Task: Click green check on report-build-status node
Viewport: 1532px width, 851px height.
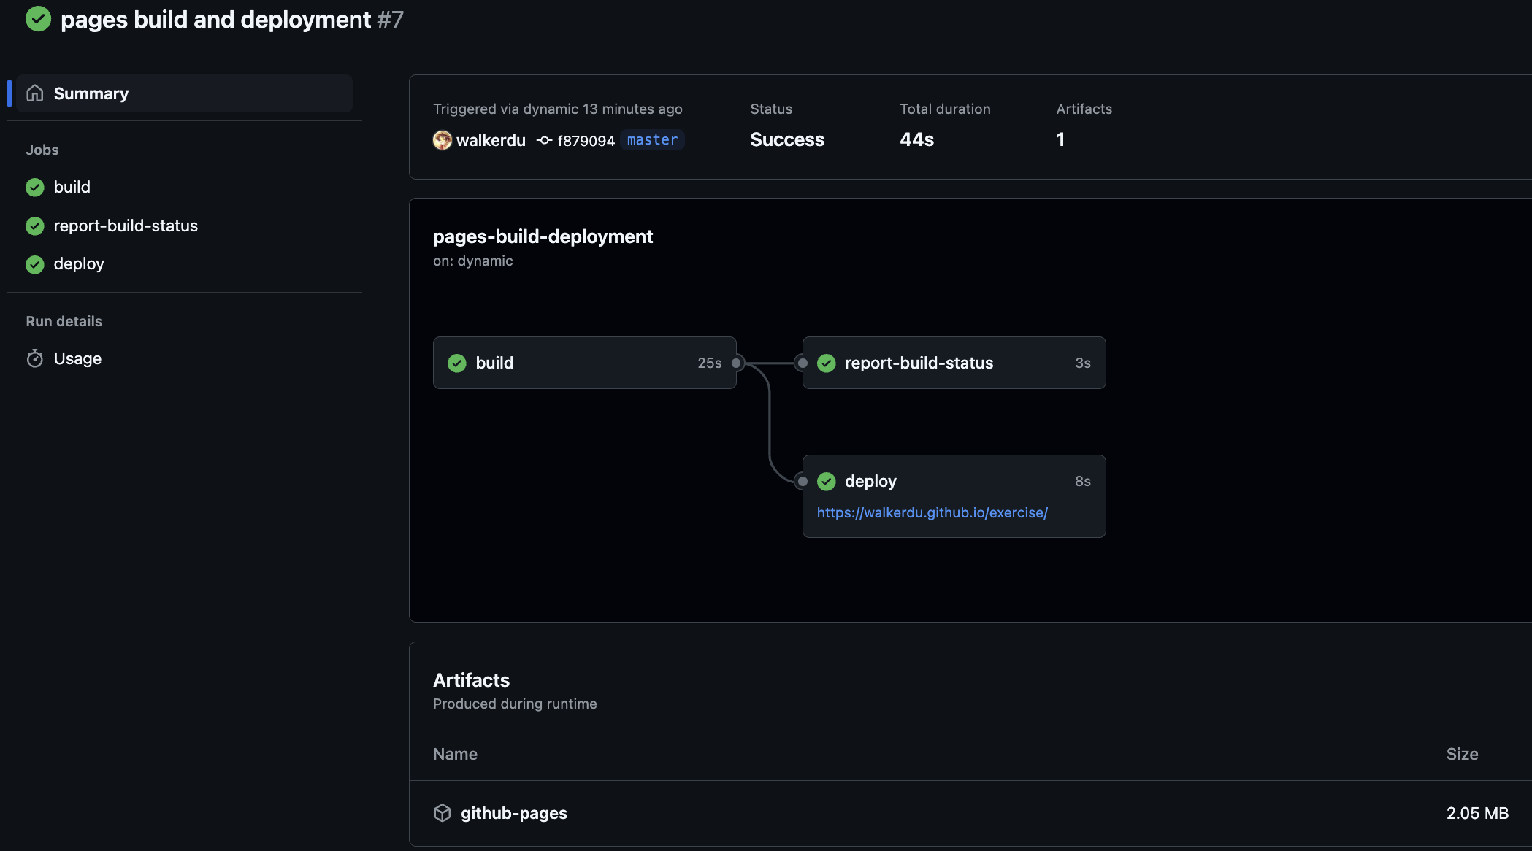Action: [x=827, y=363]
